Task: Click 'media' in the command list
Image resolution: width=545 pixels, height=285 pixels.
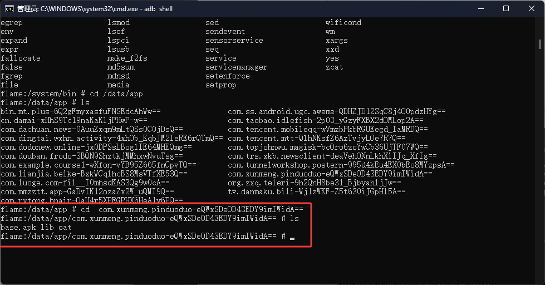Action: (x=119, y=85)
